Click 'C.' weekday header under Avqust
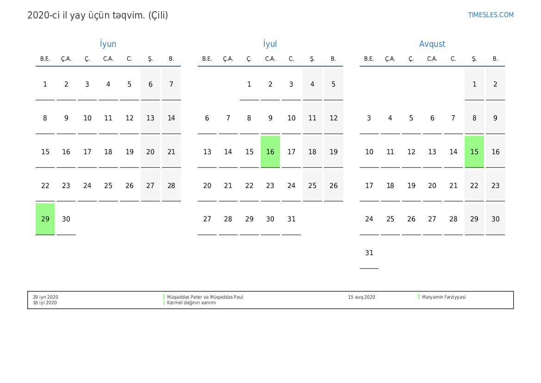Image resolution: width=541 pixels, height=383 pixels. (454, 59)
